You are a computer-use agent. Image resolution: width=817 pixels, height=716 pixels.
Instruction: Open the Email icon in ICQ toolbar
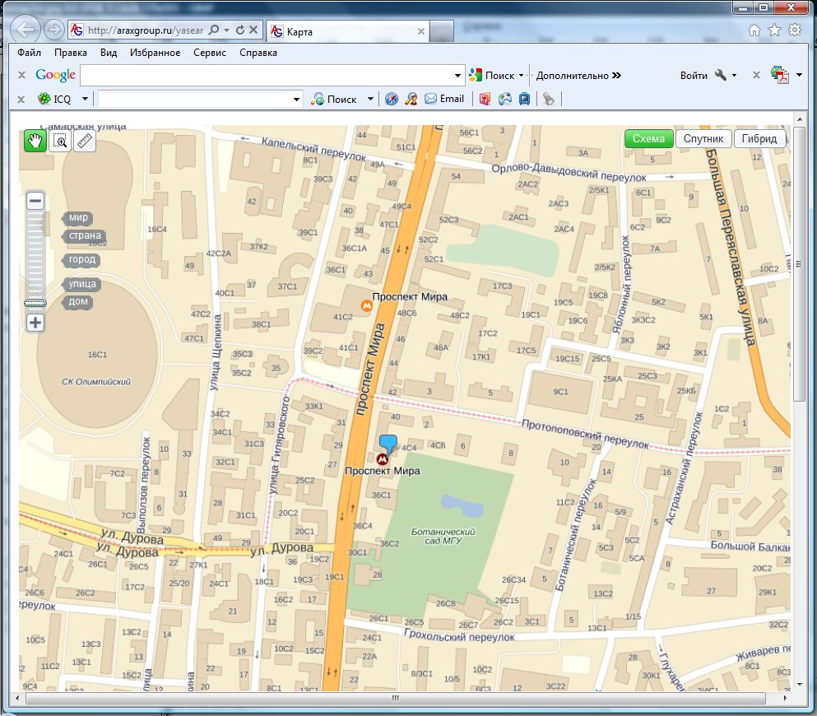pos(444,99)
